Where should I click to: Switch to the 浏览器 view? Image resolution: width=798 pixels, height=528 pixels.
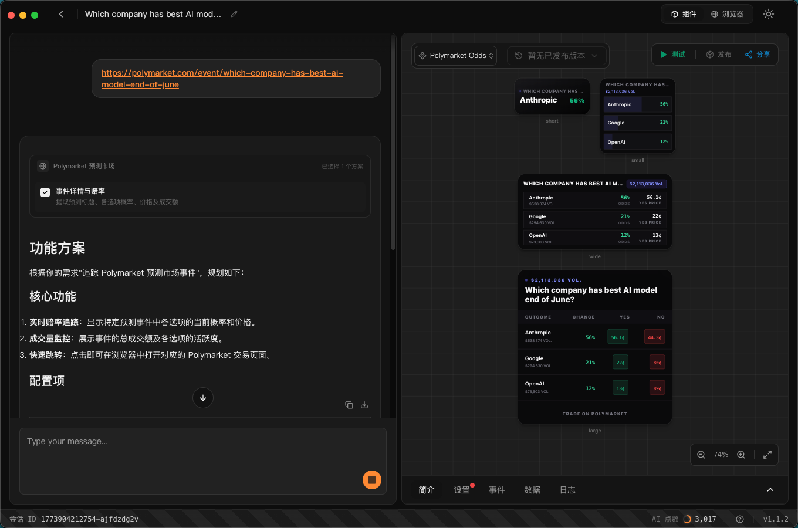click(728, 14)
